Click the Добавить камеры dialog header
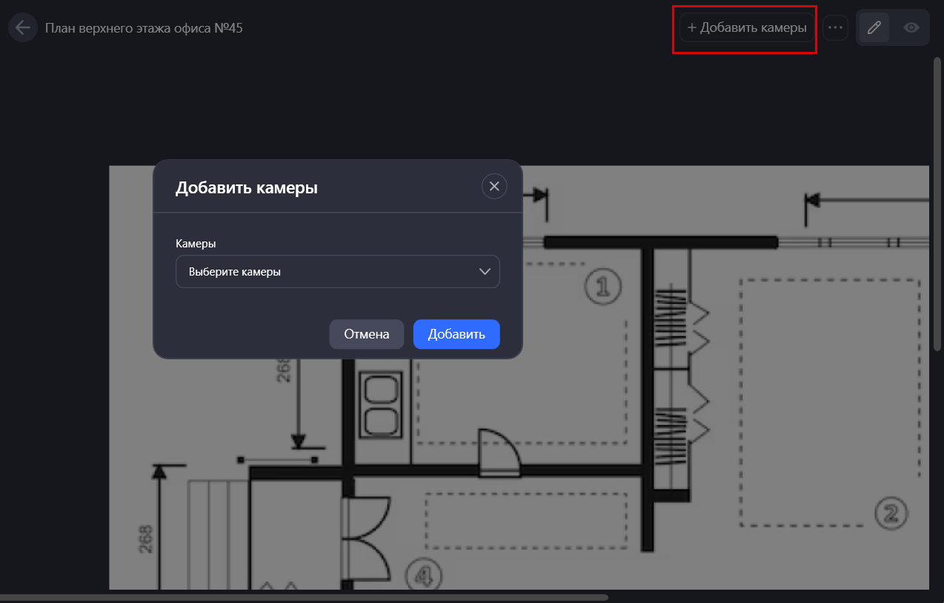This screenshot has height=603, width=944. click(x=247, y=188)
